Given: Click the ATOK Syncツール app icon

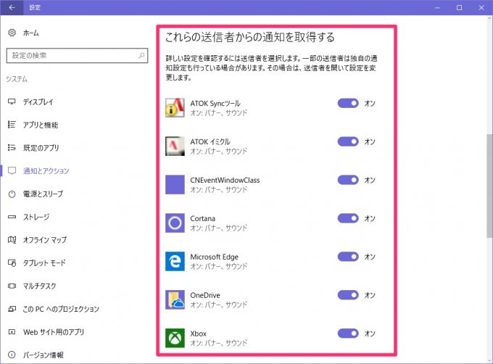Looking at the screenshot, I should [x=175, y=108].
